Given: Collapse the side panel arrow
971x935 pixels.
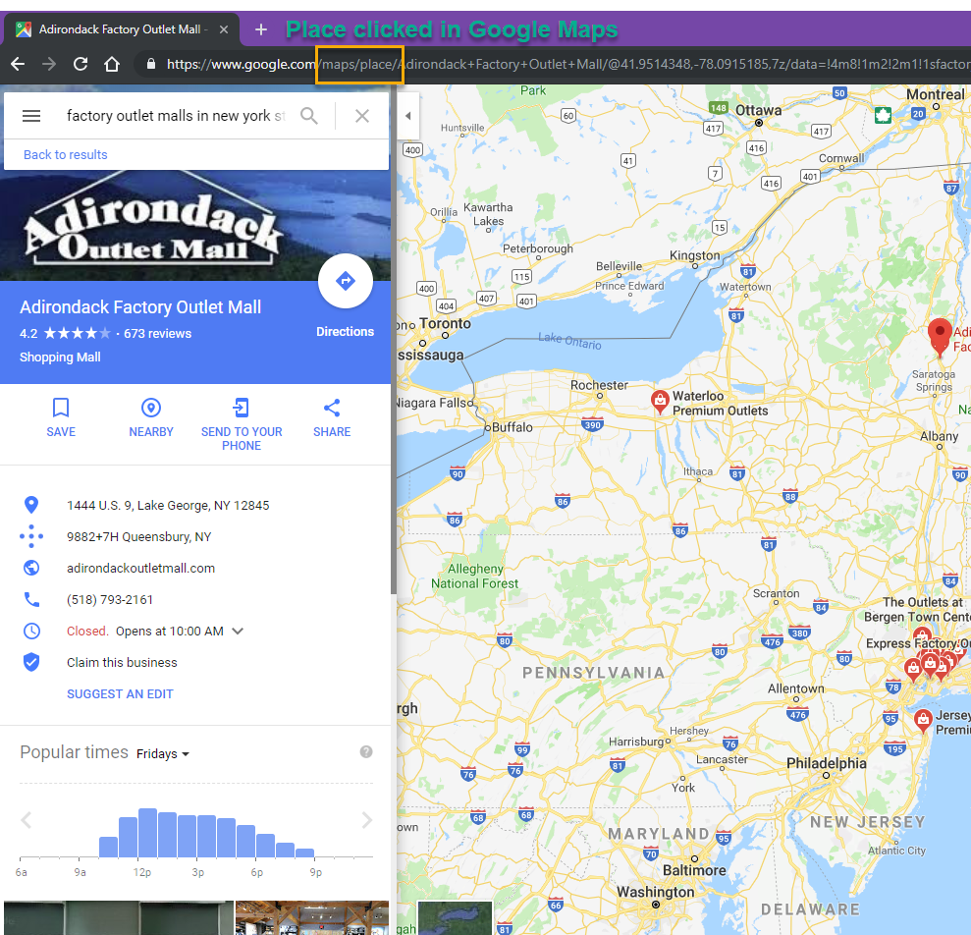Looking at the screenshot, I should pos(407,116).
